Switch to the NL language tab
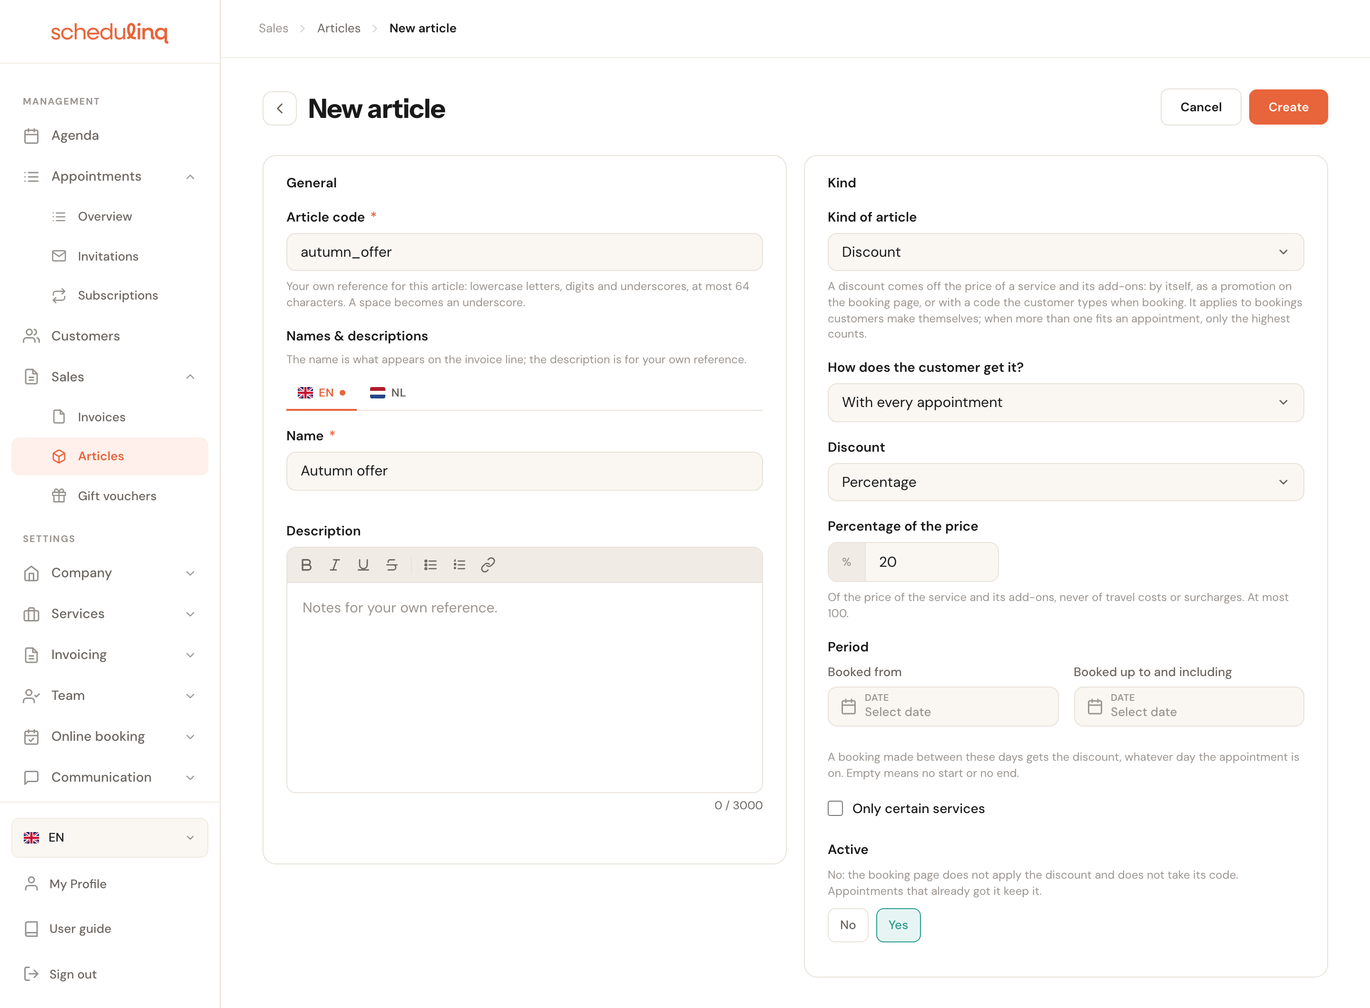The width and height of the screenshot is (1370, 1008). click(388, 393)
